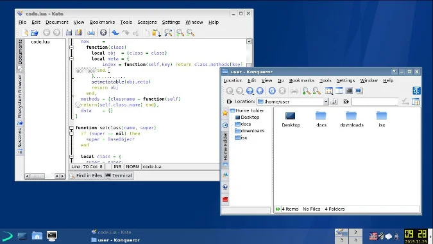Collapse the 'local class' fold marker in Kate
433x244 pixels.
click(x=71, y=157)
